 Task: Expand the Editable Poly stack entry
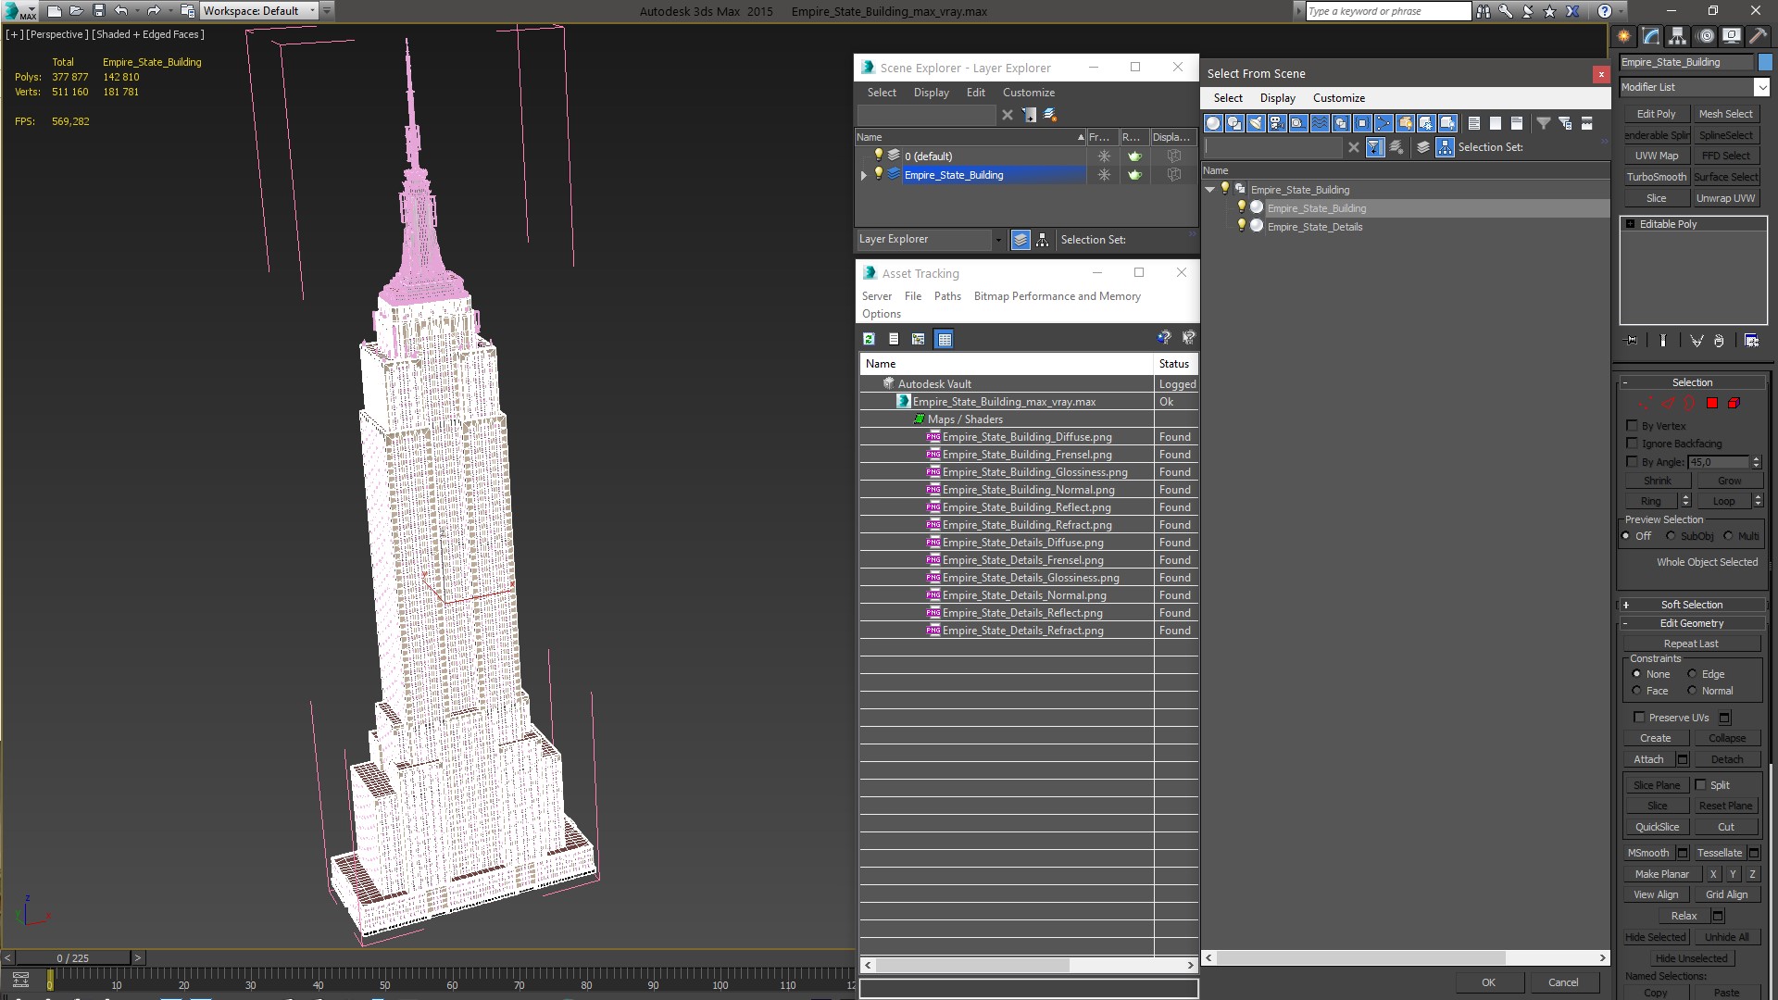tap(1630, 224)
